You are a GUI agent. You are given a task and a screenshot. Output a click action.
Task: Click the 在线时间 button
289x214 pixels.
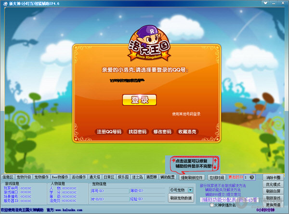pos(217,177)
